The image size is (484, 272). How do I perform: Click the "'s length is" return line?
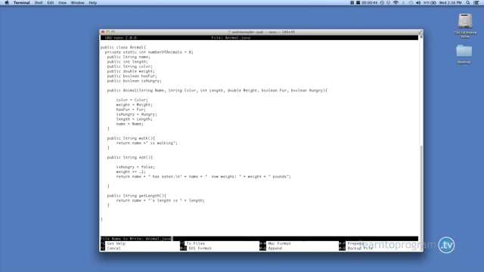tap(160, 200)
